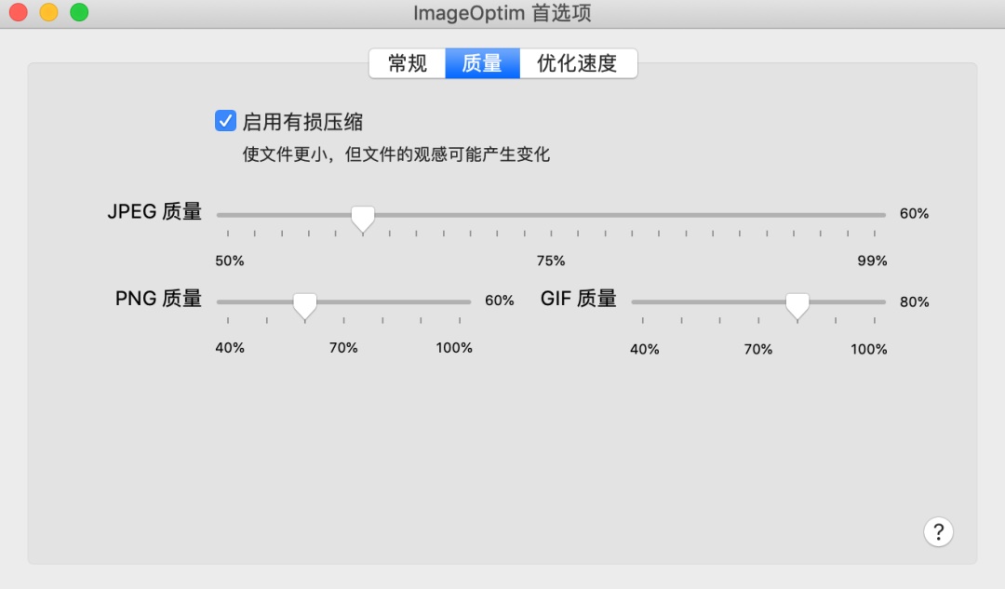Set JPEG quality at the 75% mark

click(x=551, y=215)
